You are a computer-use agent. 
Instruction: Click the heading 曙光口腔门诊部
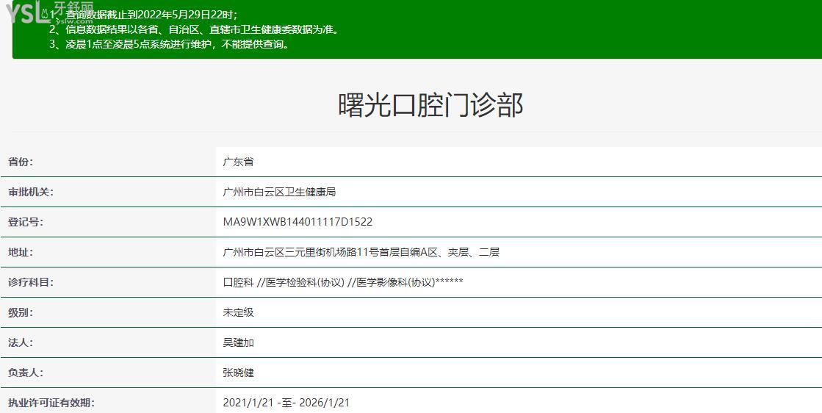tap(430, 104)
